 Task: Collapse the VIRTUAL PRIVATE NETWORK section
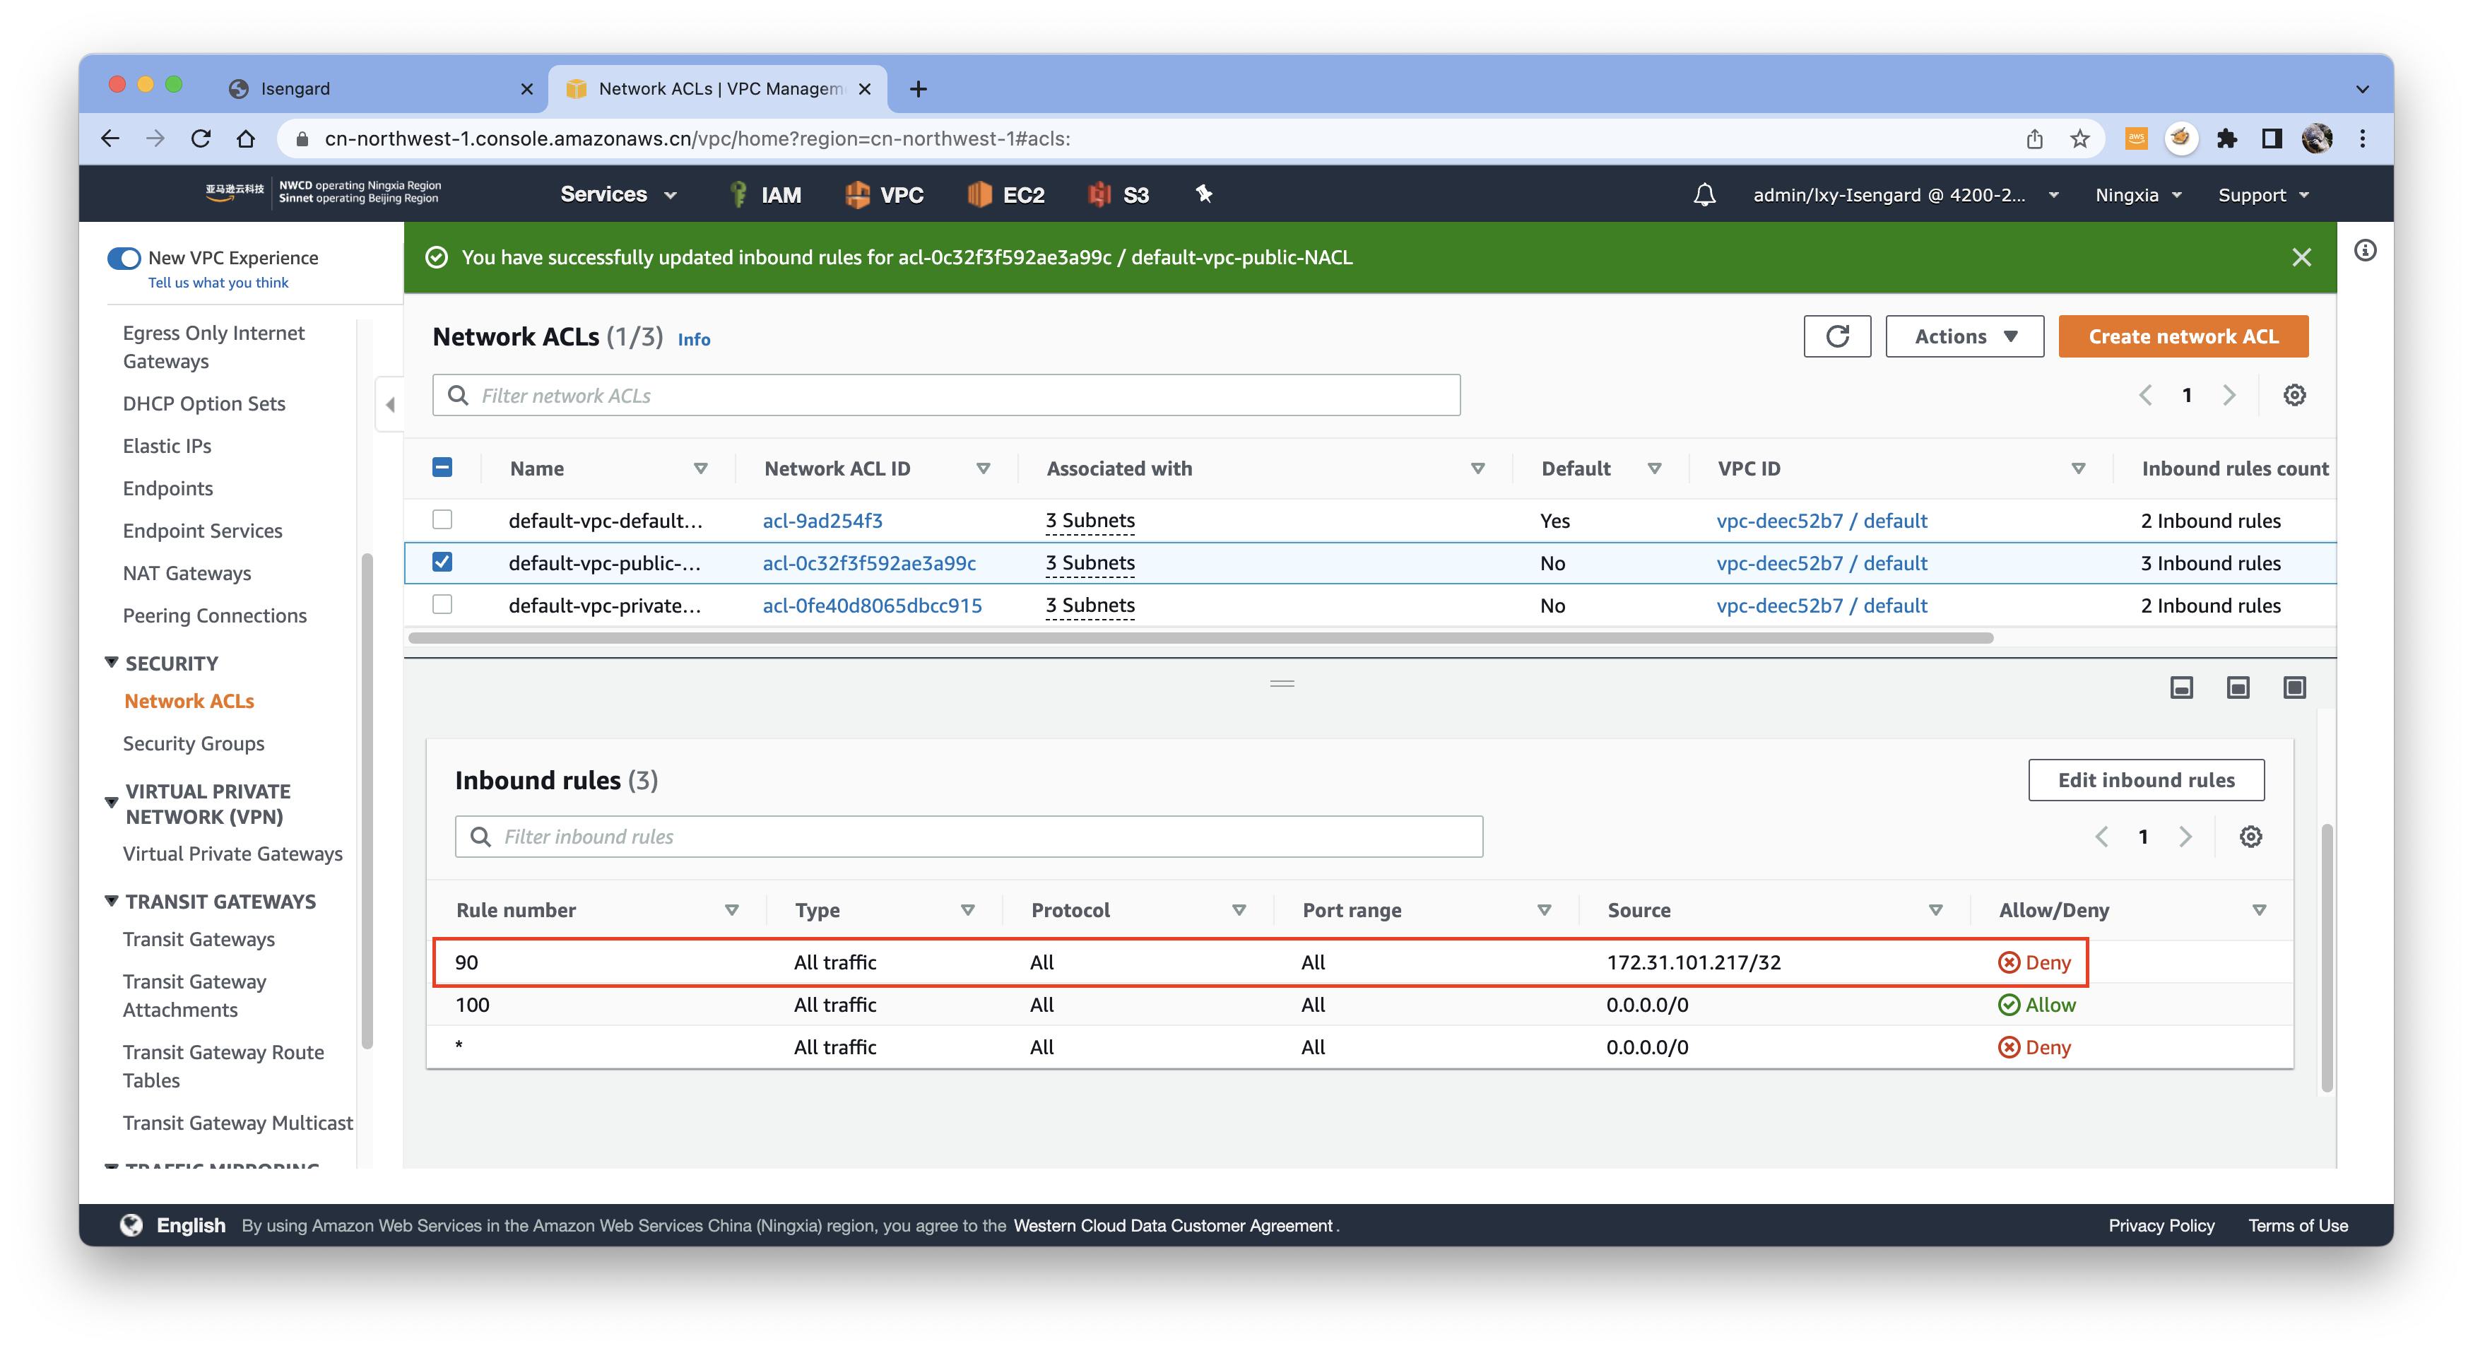coord(112,803)
